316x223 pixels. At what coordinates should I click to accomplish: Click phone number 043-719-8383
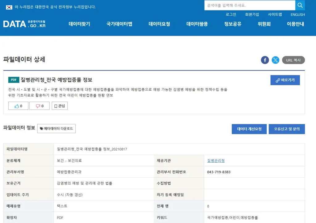(219, 172)
